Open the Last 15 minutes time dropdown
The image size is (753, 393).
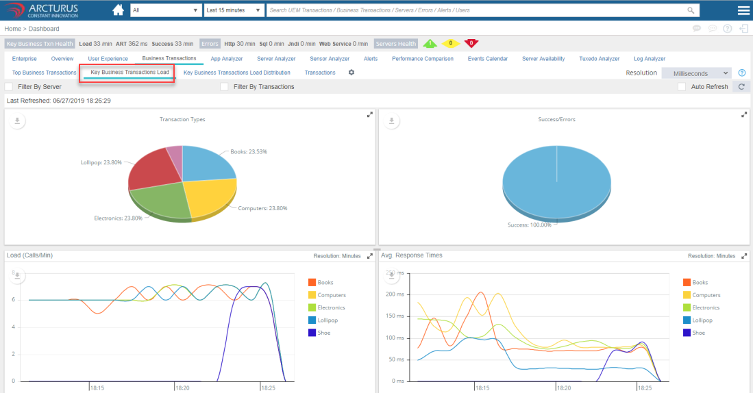[234, 10]
